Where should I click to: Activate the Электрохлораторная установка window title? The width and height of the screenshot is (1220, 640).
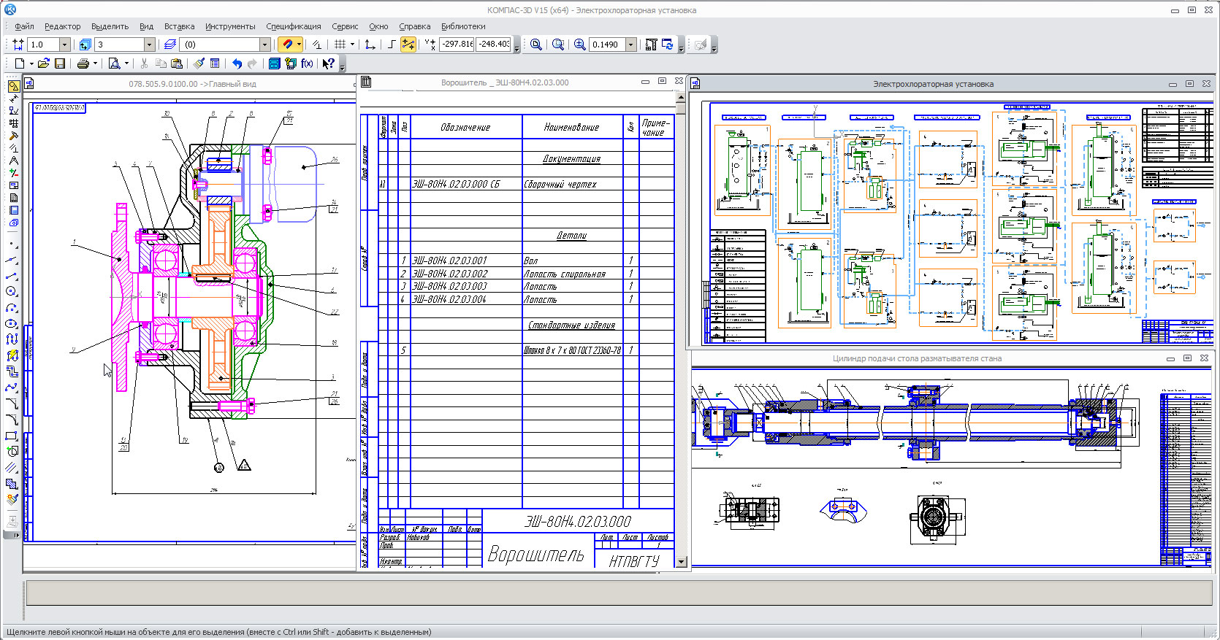click(x=933, y=84)
